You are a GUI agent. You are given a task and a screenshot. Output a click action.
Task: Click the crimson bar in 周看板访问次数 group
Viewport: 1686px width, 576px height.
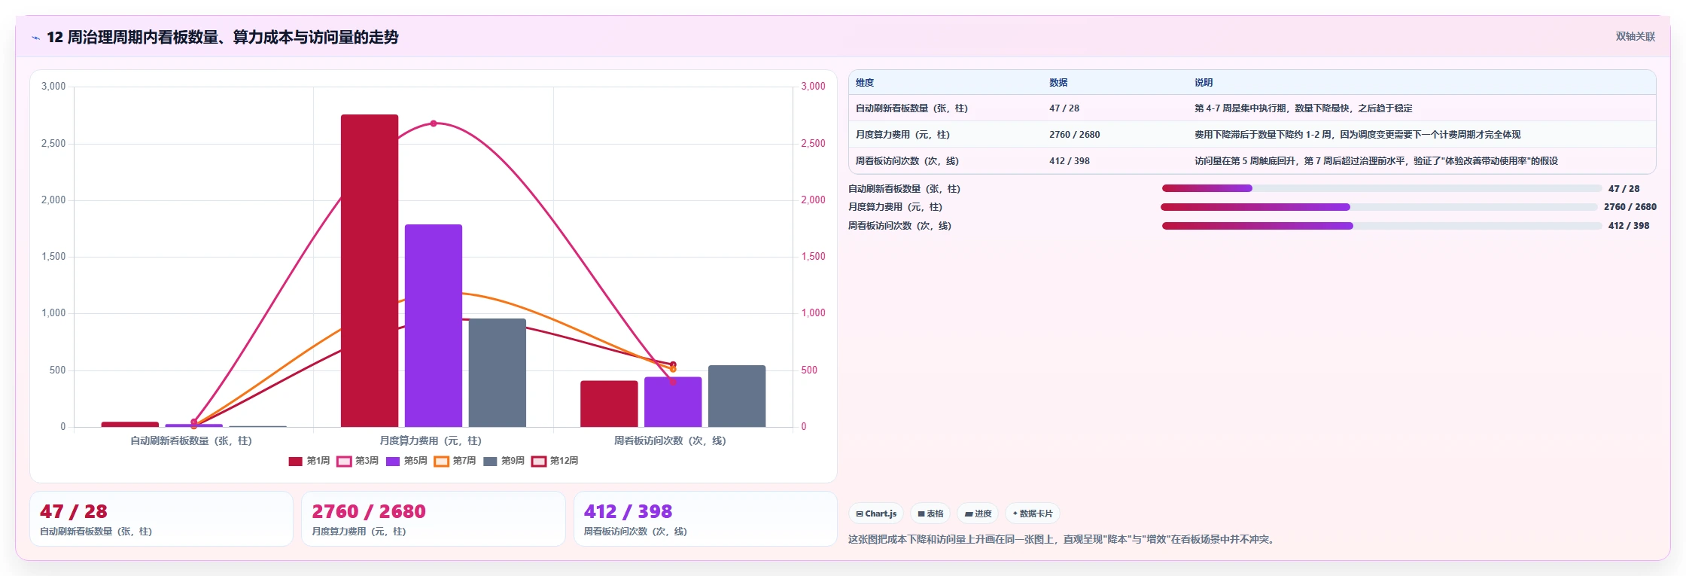click(609, 404)
